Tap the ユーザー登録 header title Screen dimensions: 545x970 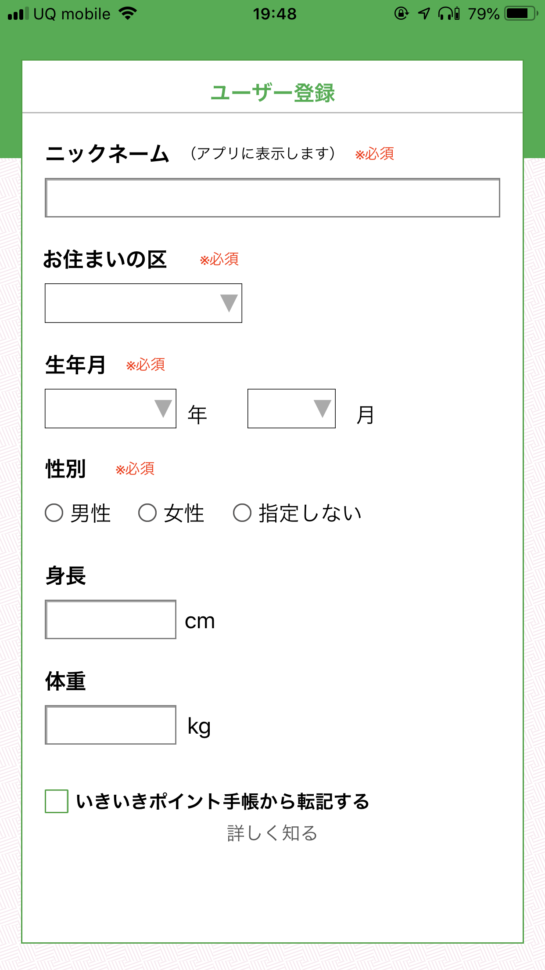(272, 93)
